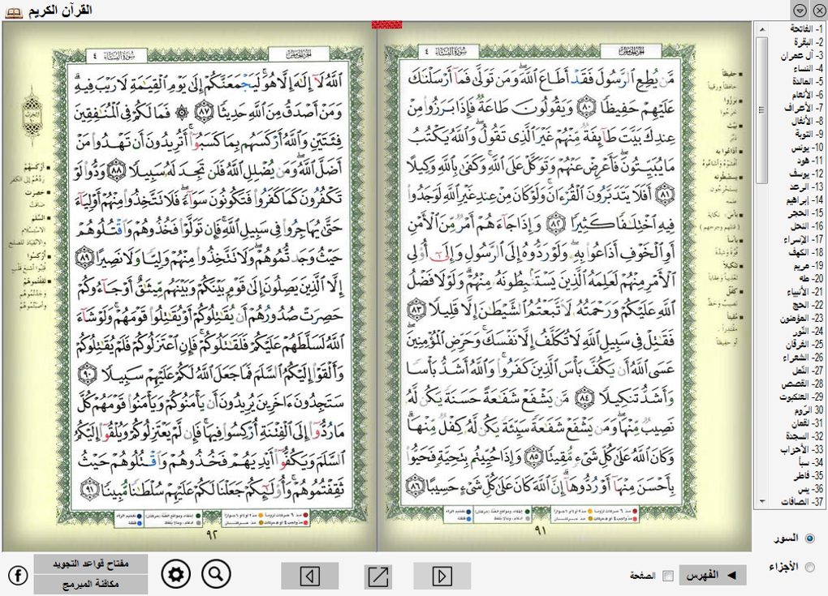This screenshot has height=596, width=828.
Task: Close the application with the X button
Action: 818,11
